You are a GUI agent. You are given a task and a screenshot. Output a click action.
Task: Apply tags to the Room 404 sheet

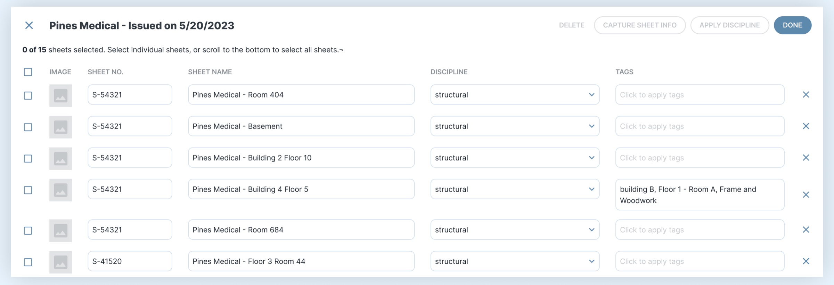point(700,95)
